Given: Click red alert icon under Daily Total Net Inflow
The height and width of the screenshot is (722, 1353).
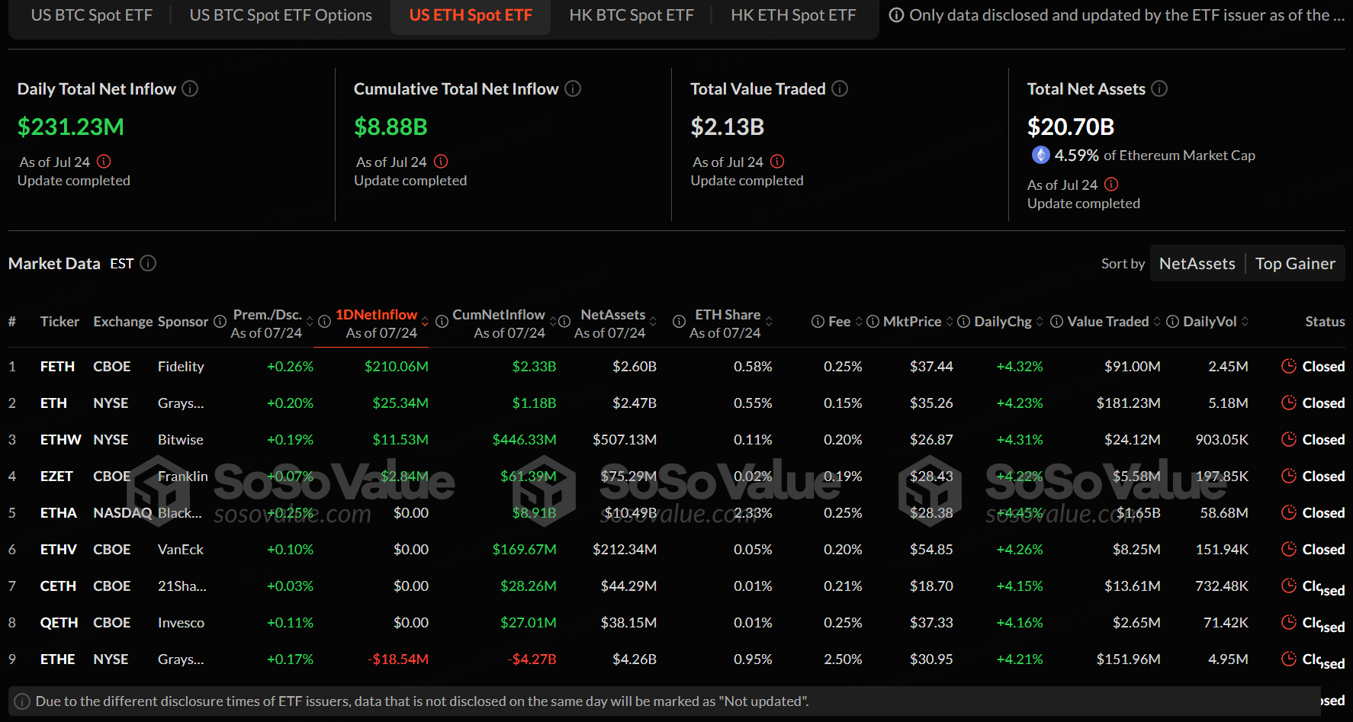Looking at the screenshot, I should pyautogui.click(x=104, y=162).
